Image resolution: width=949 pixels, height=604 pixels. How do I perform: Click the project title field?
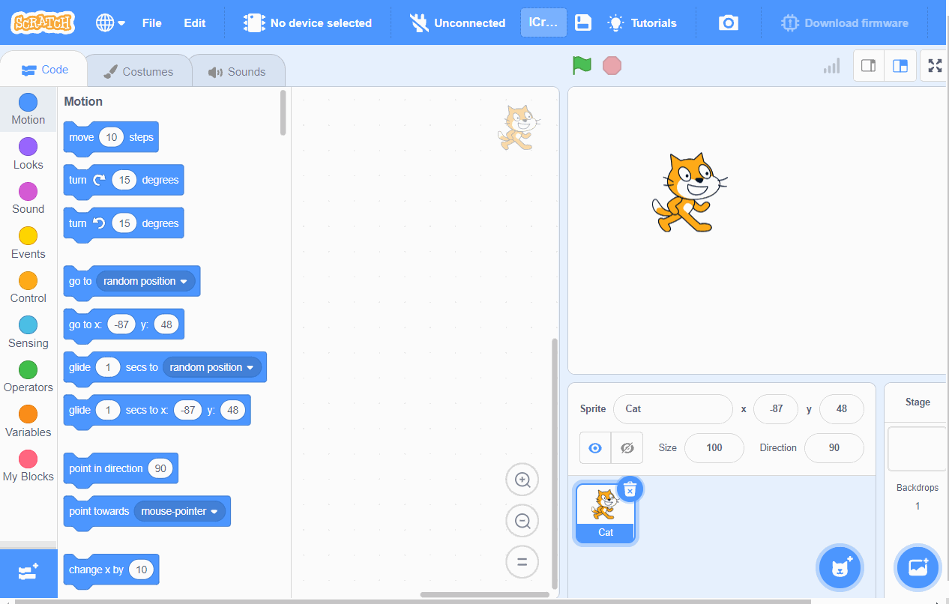pyautogui.click(x=543, y=22)
